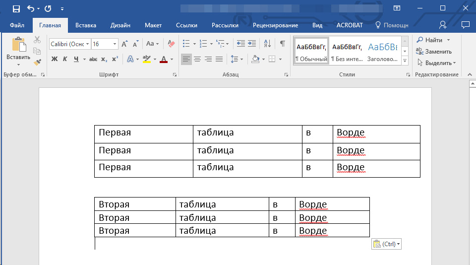Copy selection with copy icon
Viewport: 476px width, 265px height.
37,51
